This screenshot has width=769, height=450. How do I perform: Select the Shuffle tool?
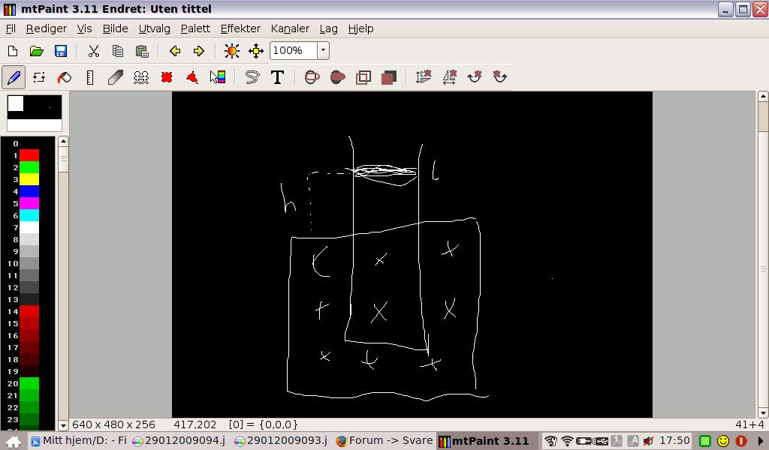tap(39, 77)
